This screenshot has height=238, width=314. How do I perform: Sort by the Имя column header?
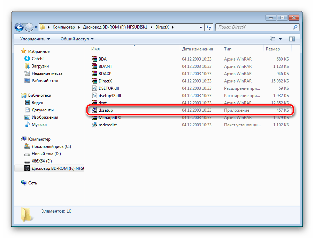click(x=96, y=49)
